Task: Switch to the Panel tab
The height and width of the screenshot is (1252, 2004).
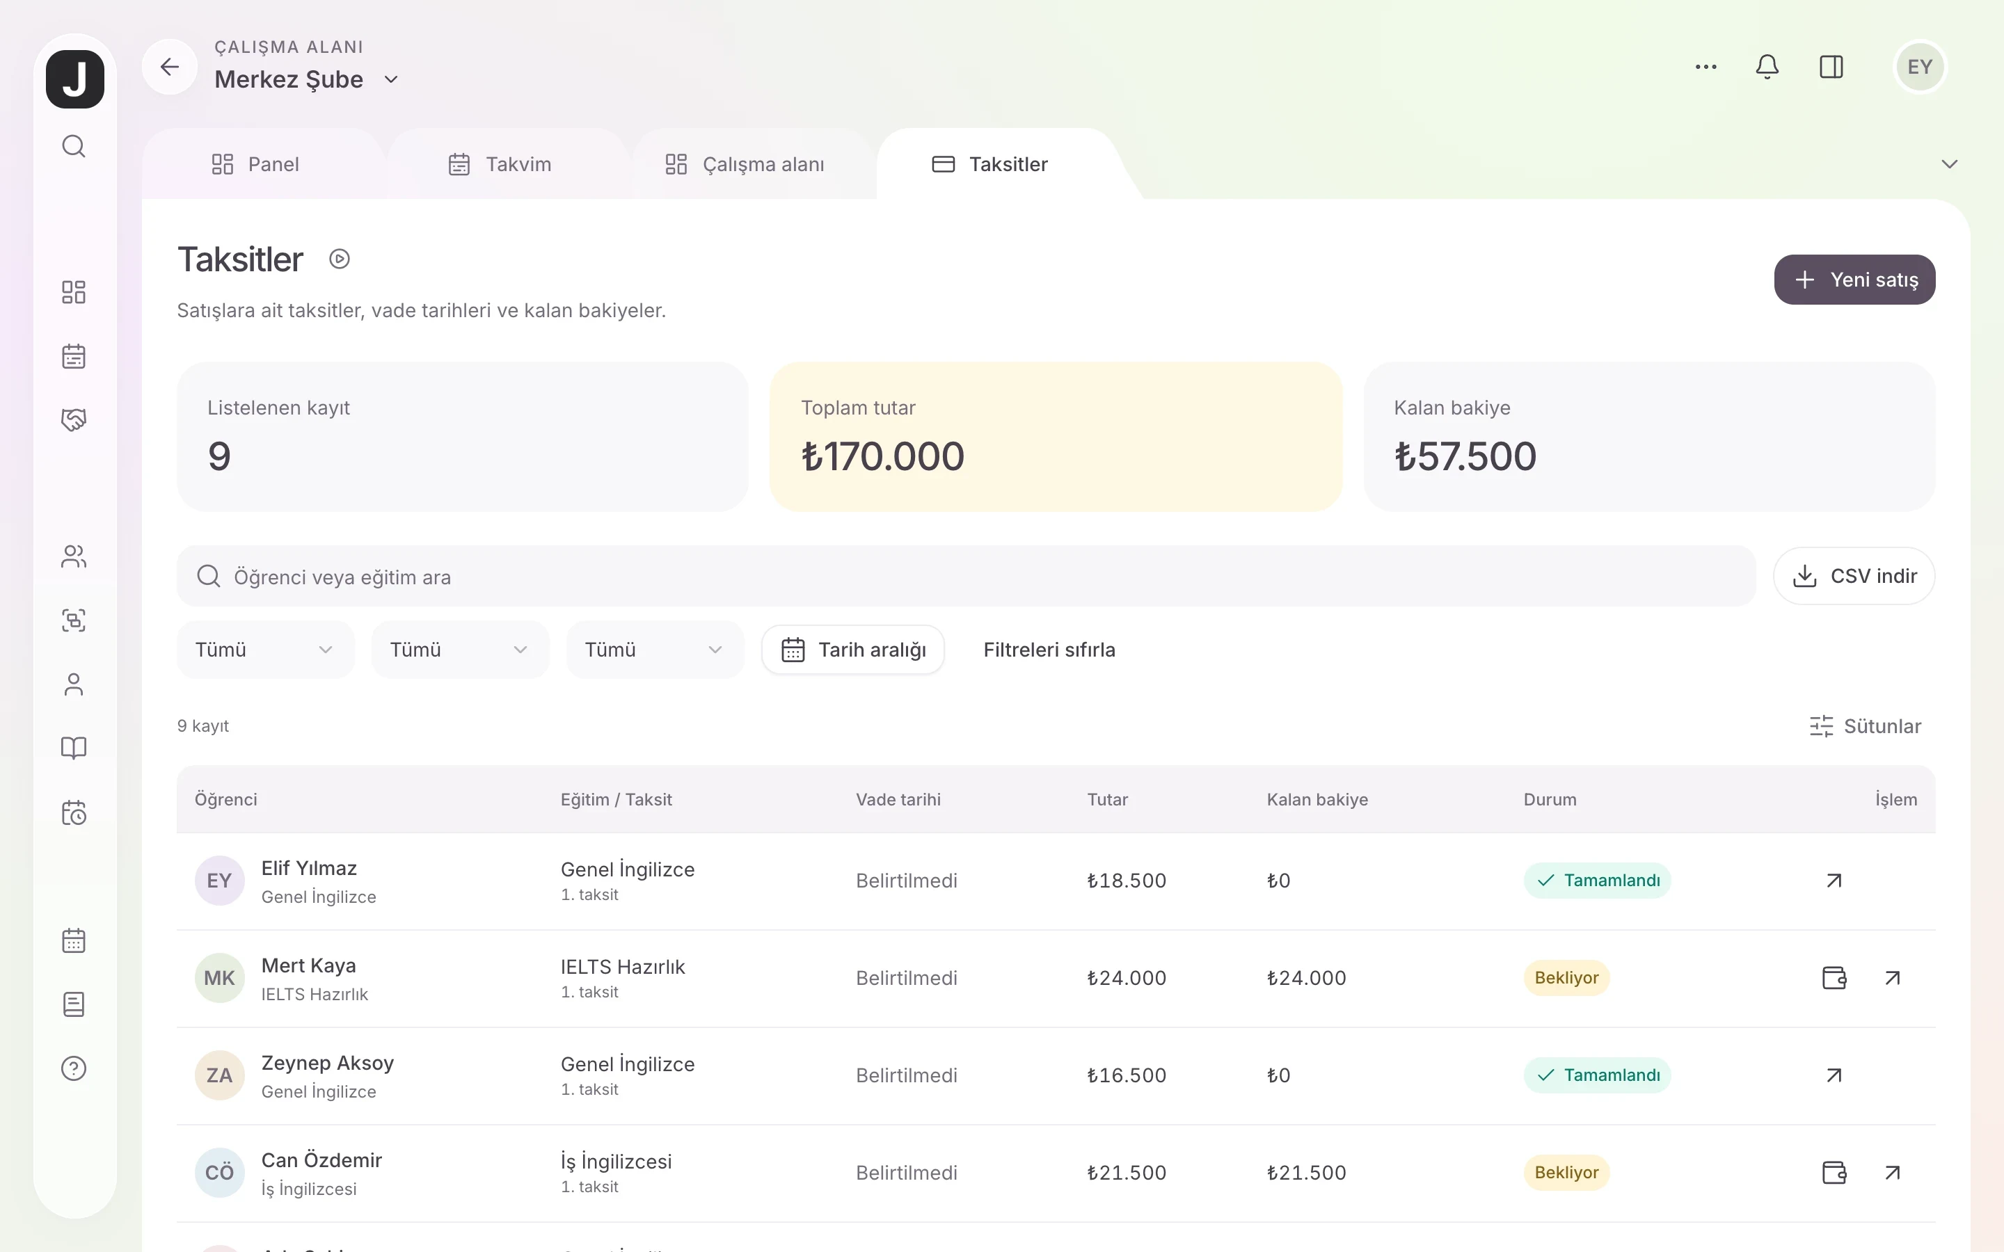Action: pos(255,164)
